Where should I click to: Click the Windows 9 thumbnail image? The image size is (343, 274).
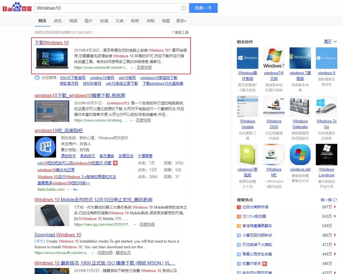[x=326, y=57]
